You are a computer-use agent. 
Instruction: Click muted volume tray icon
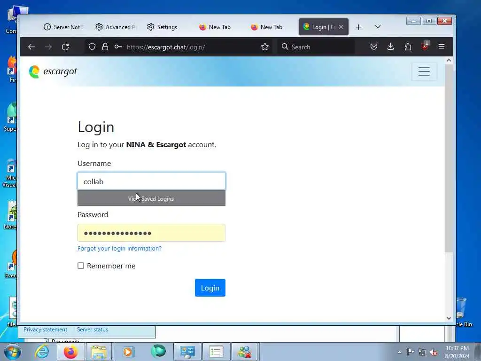tap(434, 352)
